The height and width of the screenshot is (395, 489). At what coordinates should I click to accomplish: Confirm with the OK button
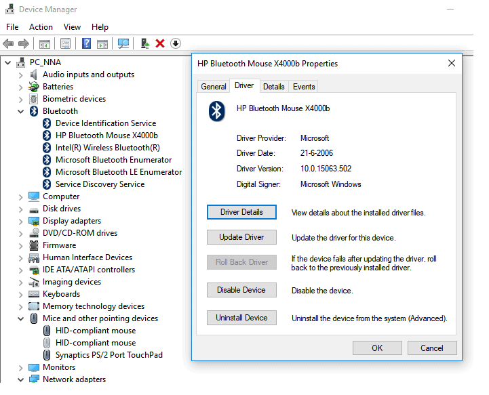pyautogui.click(x=377, y=348)
